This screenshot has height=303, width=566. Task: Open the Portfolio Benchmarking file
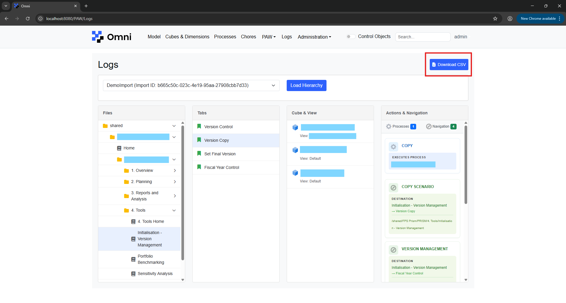coord(139,259)
